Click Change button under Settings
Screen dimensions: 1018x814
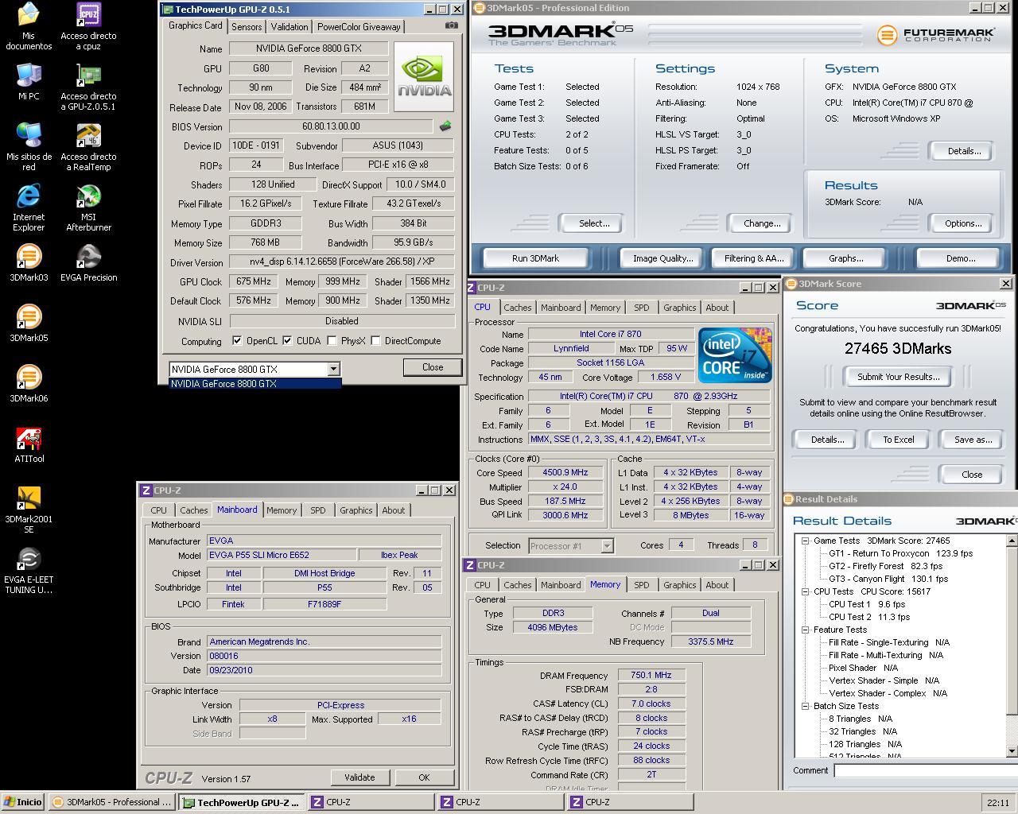pyautogui.click(x=762, y=223)
